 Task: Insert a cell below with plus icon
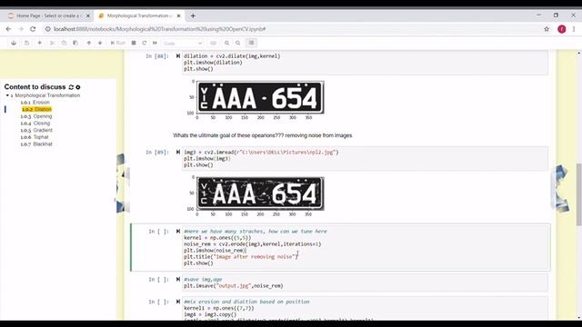click(39, 43)
